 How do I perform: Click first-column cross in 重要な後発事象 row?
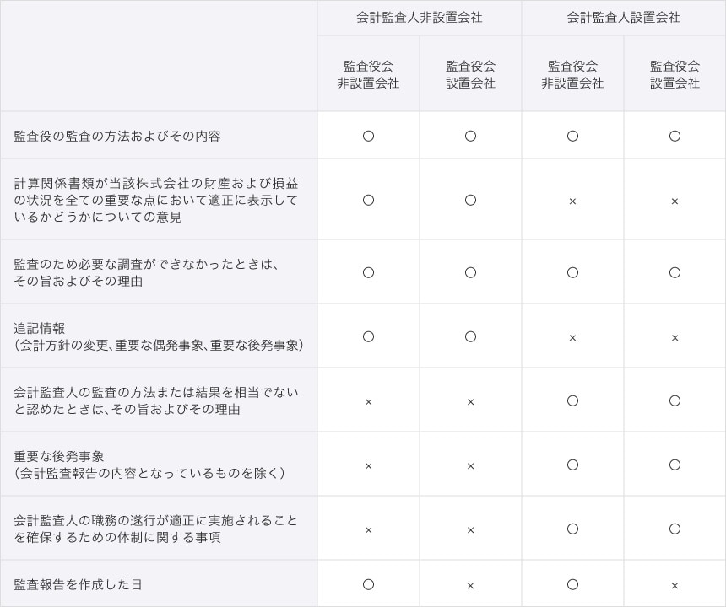368,465
